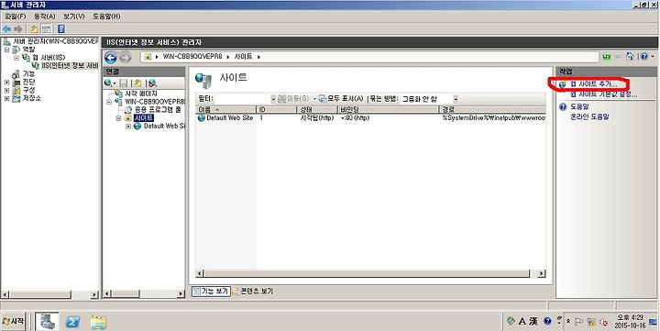Sort by the 이름 column header

coord(226,109)
